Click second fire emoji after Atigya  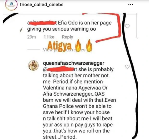89,46
